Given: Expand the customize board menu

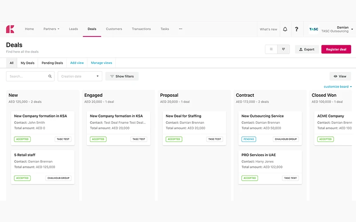Looking at the screenshot, I should tap(338, 87).
